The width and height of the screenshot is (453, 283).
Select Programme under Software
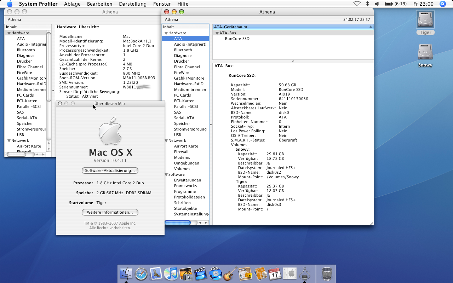(x=185, y=191)
